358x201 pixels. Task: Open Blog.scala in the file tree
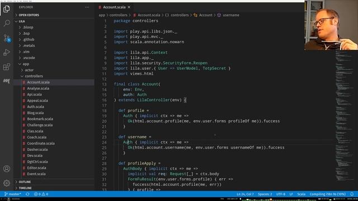[x=54, y=113]
